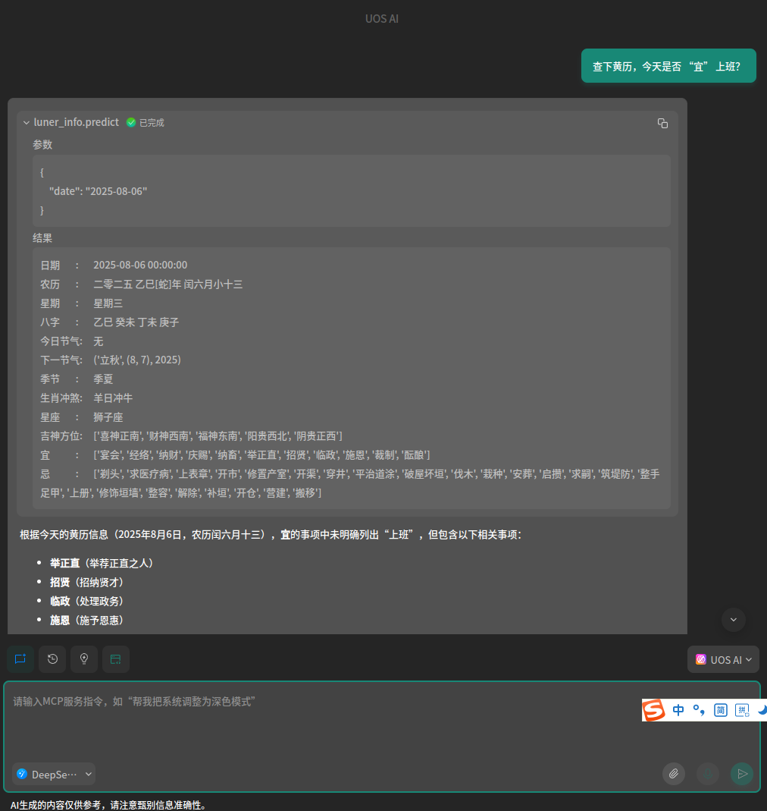Click the date value 2025-08-06 00:00:00
Image resolution: width=767 pixels, height=811 pixels.
click(140, 265)
